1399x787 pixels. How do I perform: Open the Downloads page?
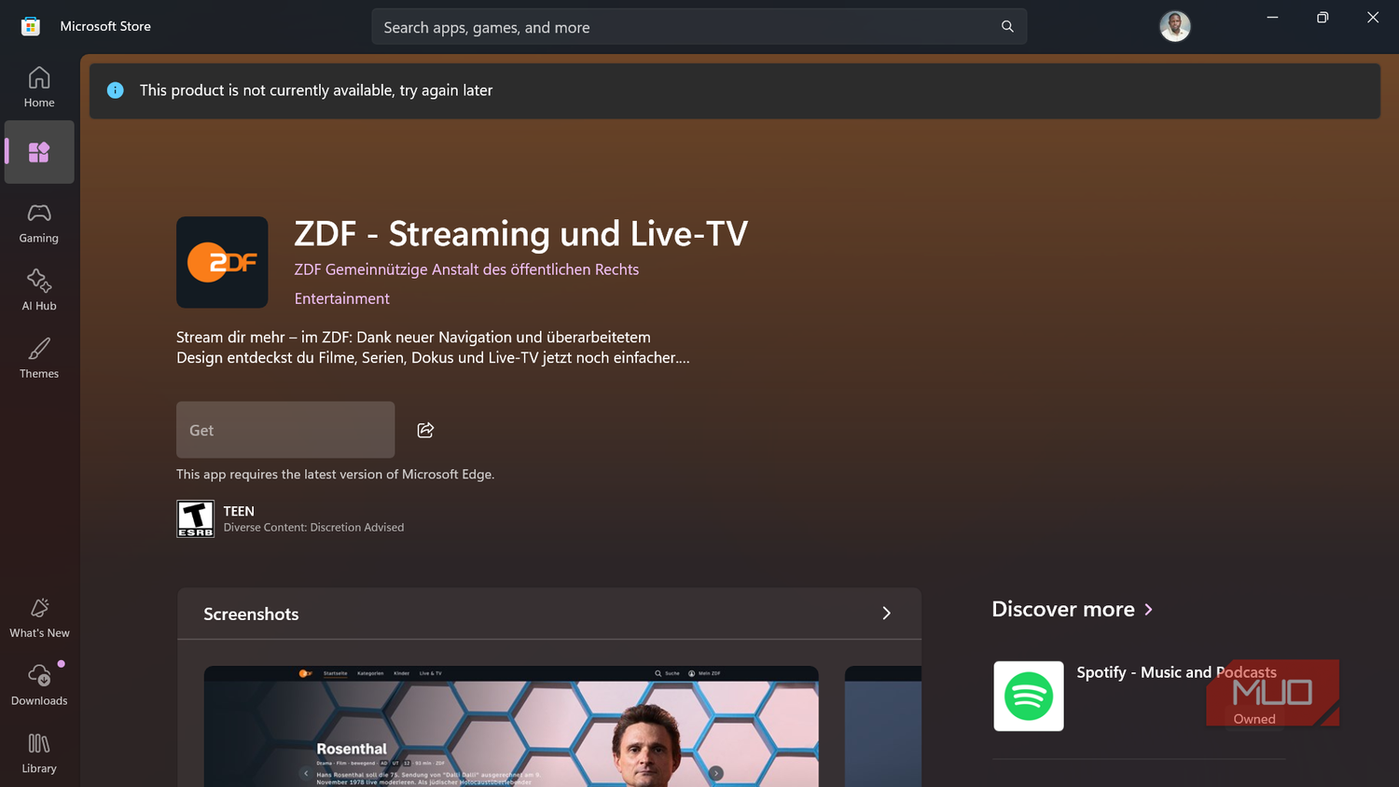39,686
